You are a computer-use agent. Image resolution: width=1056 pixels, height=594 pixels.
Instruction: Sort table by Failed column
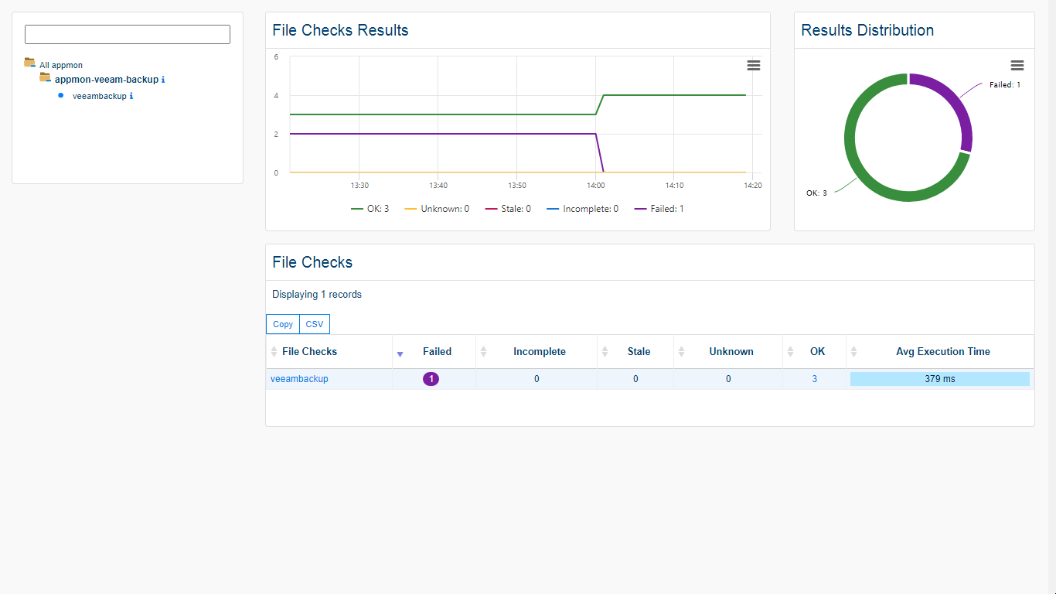[x=436, y=352]
